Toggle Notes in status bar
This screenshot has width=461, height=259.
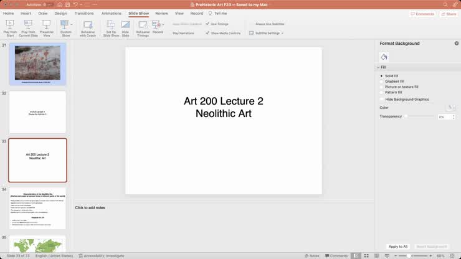pyautogui.click(x=312, y=256)
